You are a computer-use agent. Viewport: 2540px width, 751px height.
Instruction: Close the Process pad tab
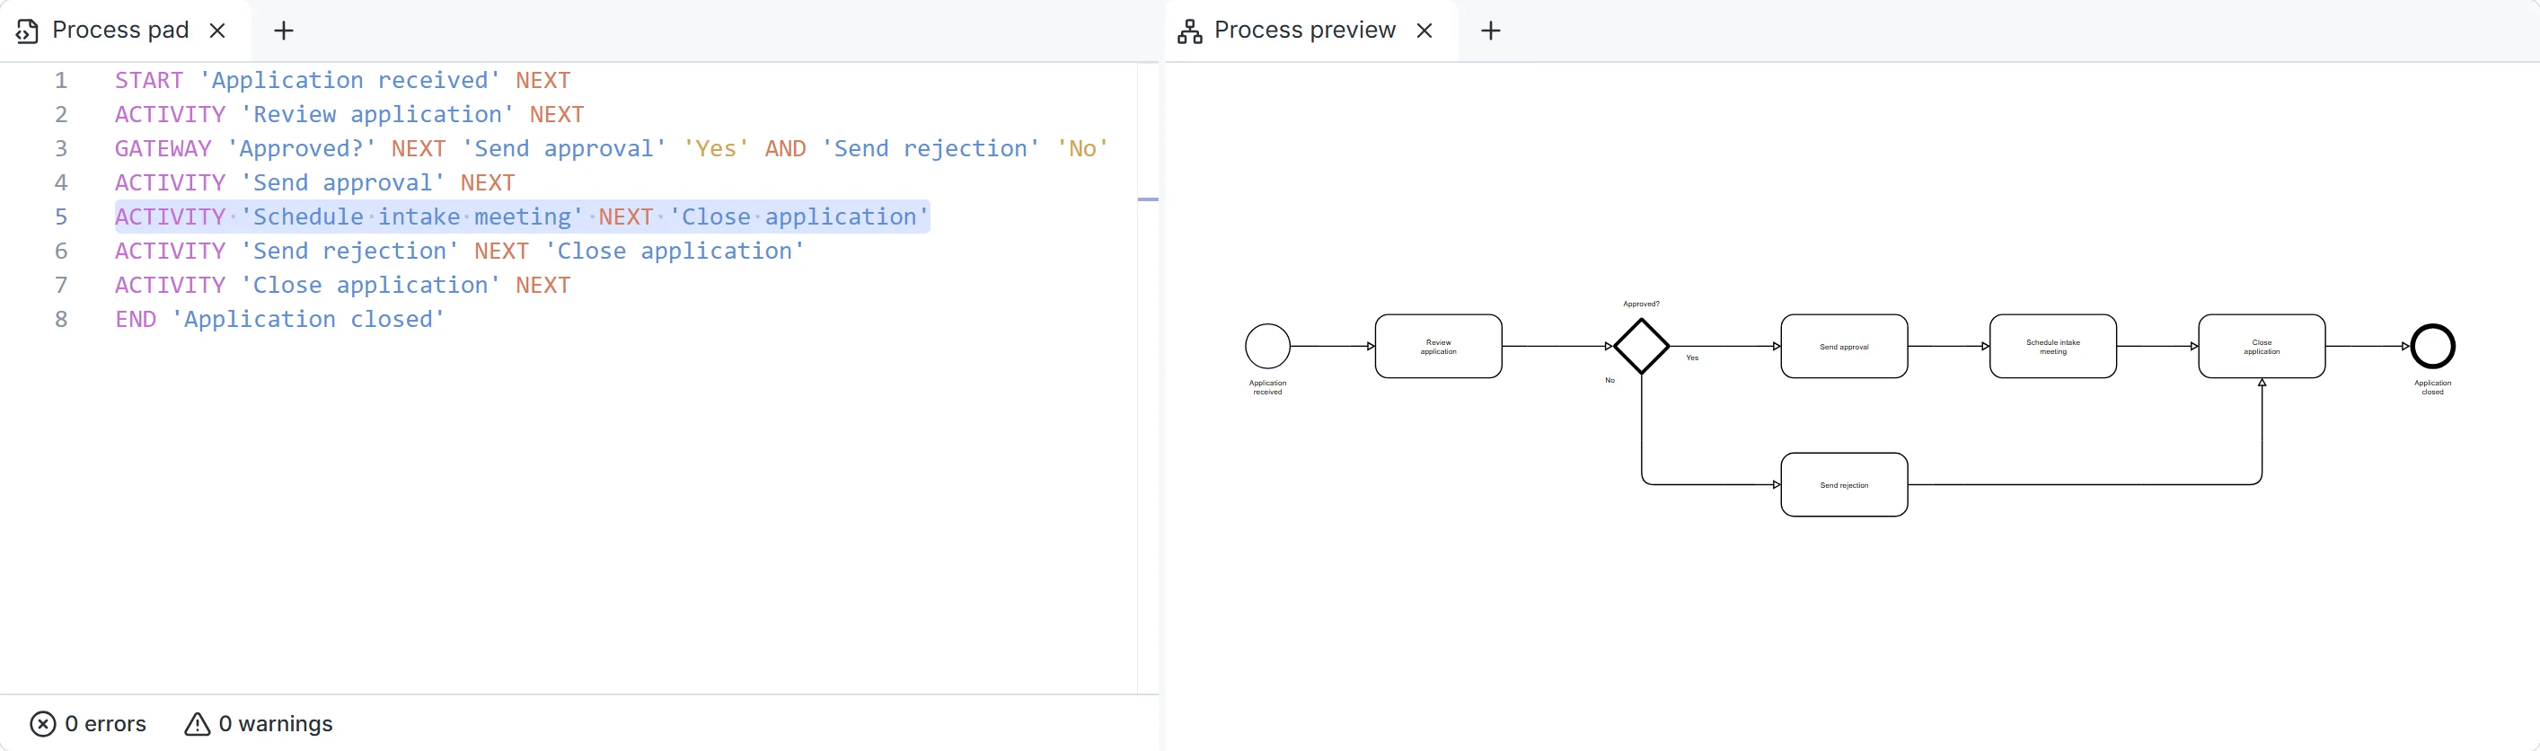218,31
